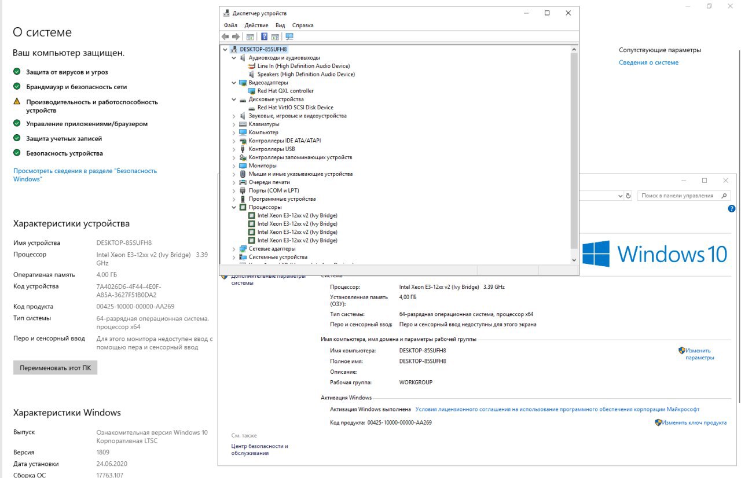Select the Red Hat VirtIO SCSI disk icon

pyautogui.click(x=251, y=108)
